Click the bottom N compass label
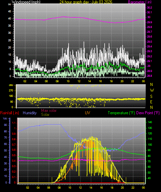Screen dimensions: 161x192 [151, 107]
